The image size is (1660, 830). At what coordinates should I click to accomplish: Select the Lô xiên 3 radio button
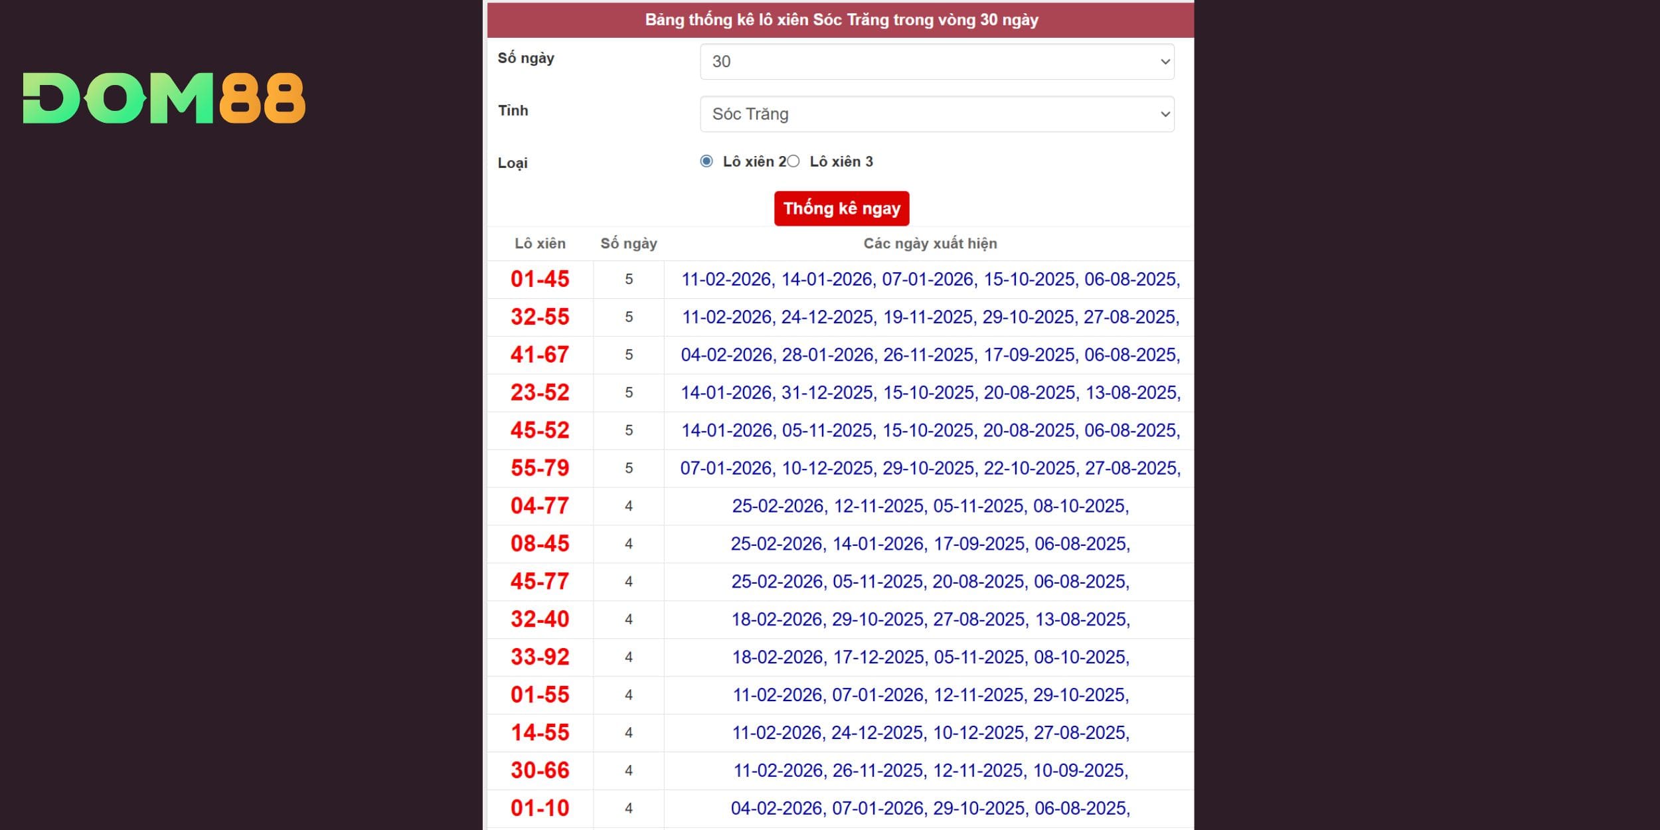click(793, 161)
